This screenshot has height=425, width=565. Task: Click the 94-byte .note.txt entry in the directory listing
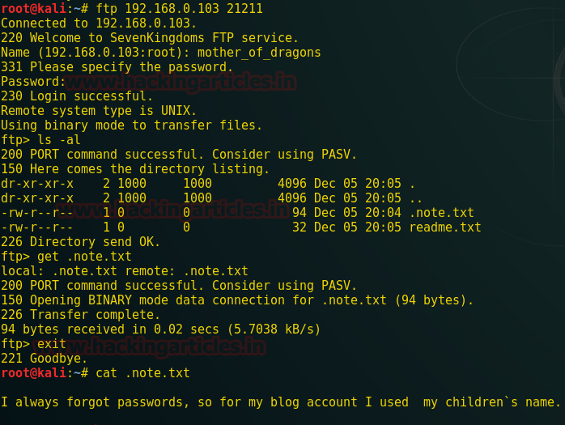tap(441, 212)
